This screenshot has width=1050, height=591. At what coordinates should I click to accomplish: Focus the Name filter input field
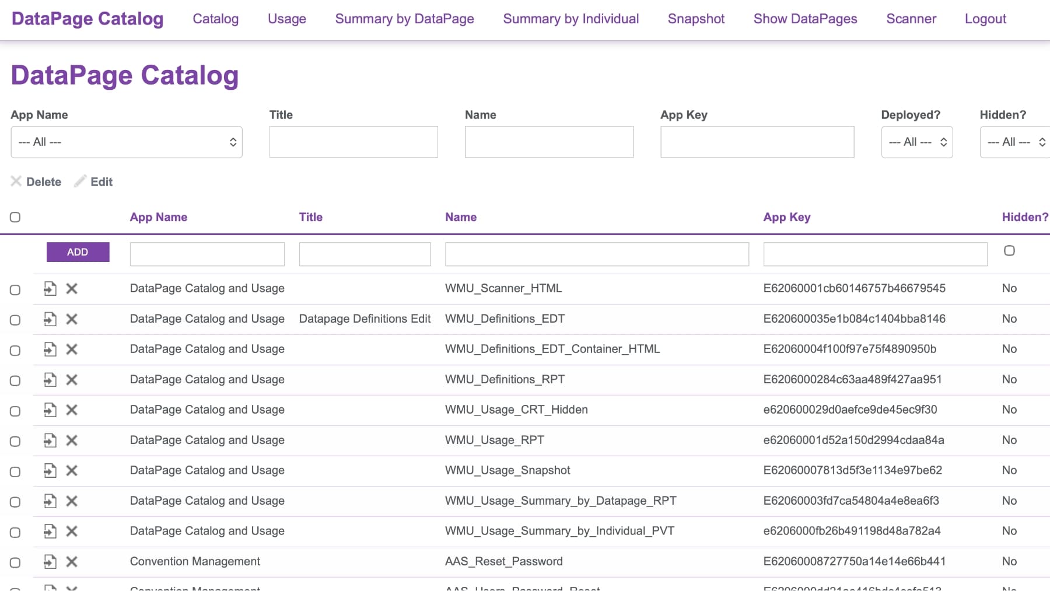click(x=549, y=142)
